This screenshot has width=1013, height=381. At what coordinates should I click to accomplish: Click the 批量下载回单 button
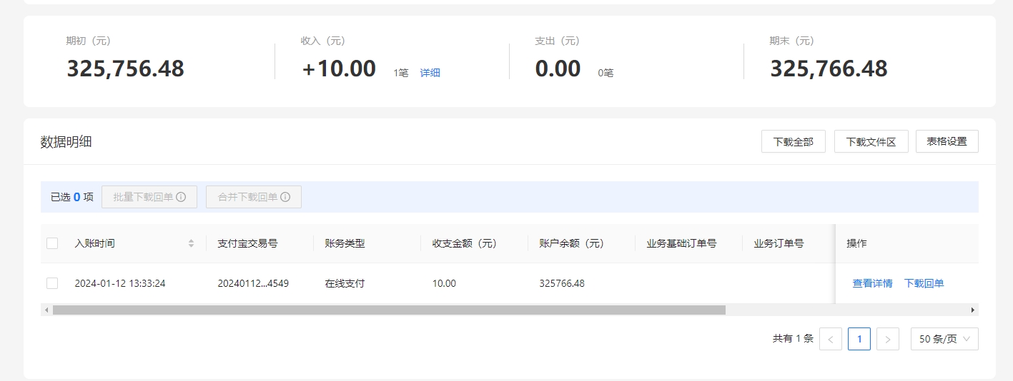(149, 197)
